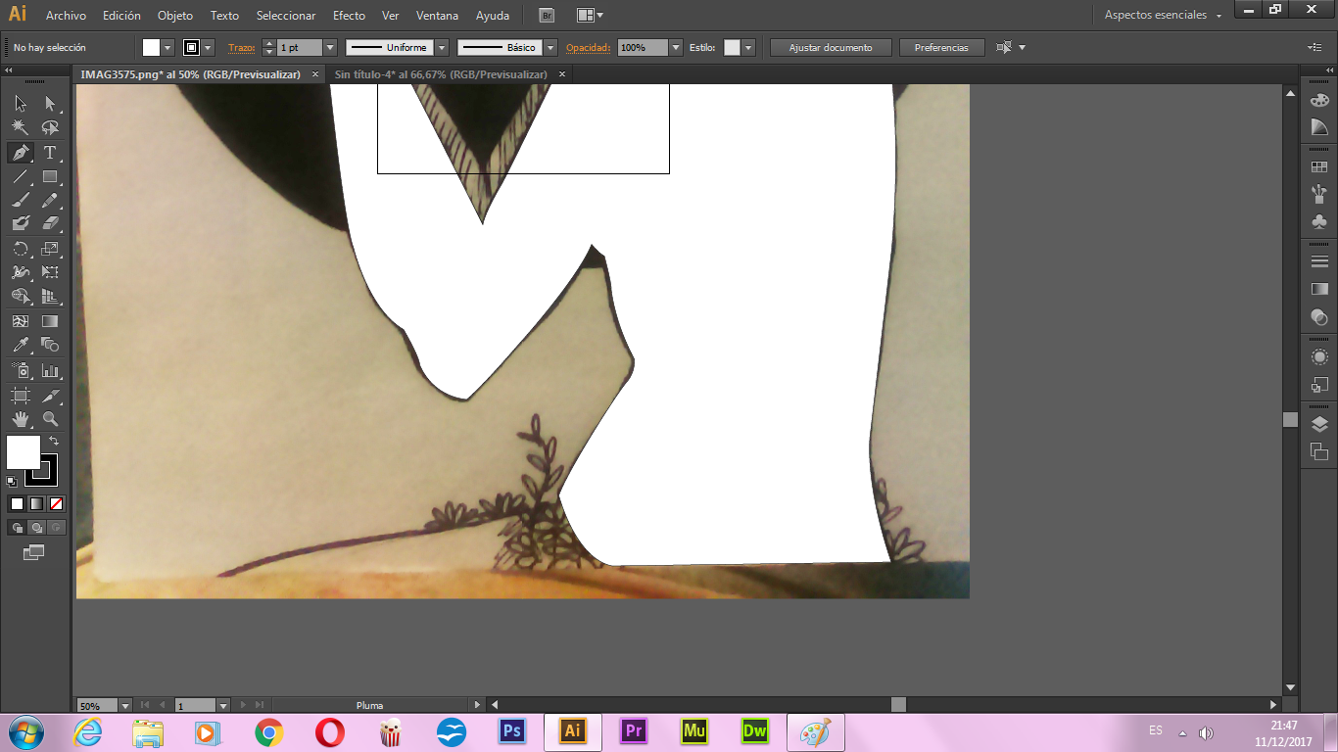Open the Efecto menu
Screen dimensions: 1338x752
tap(349, 16)
